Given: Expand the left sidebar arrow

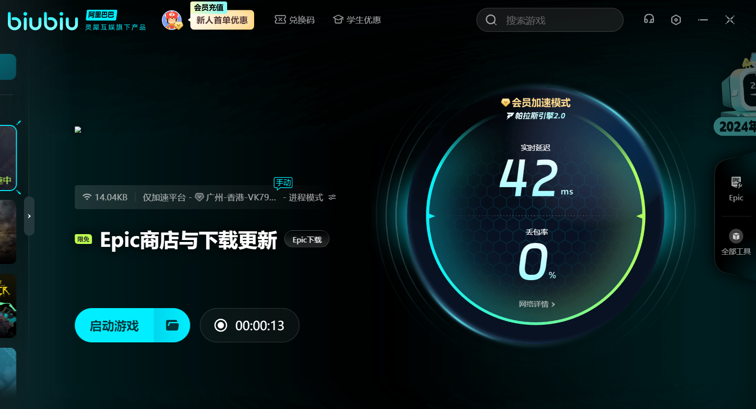Looking at the screenshot, I should (x=29, y=216).
